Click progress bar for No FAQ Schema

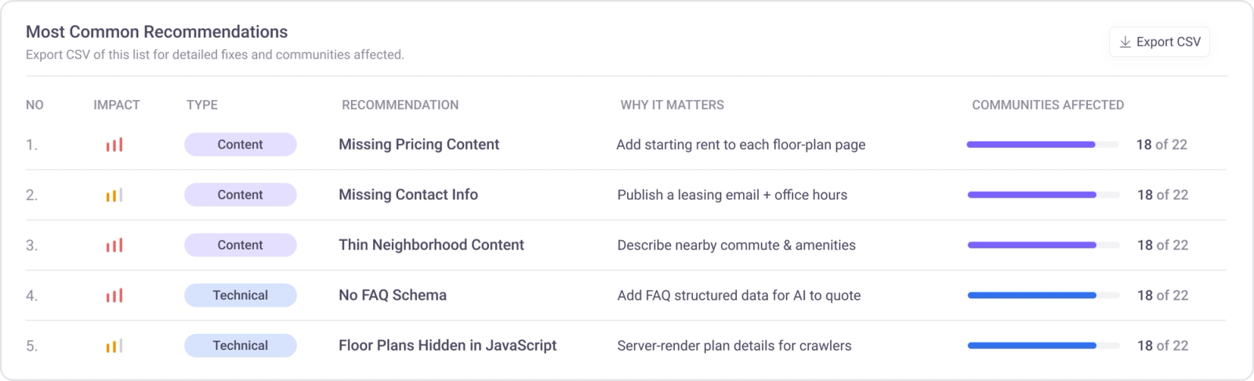click(1042, 295)
